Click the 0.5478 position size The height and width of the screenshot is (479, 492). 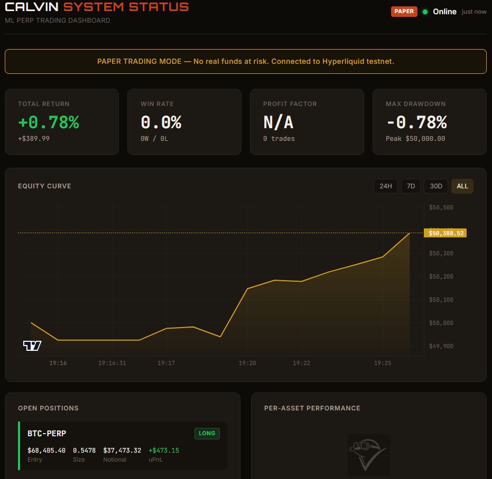click(84, 450)
